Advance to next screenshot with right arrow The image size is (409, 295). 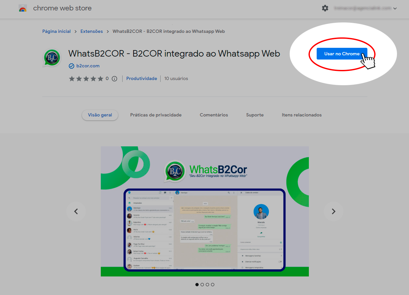[x=333, y=211]
